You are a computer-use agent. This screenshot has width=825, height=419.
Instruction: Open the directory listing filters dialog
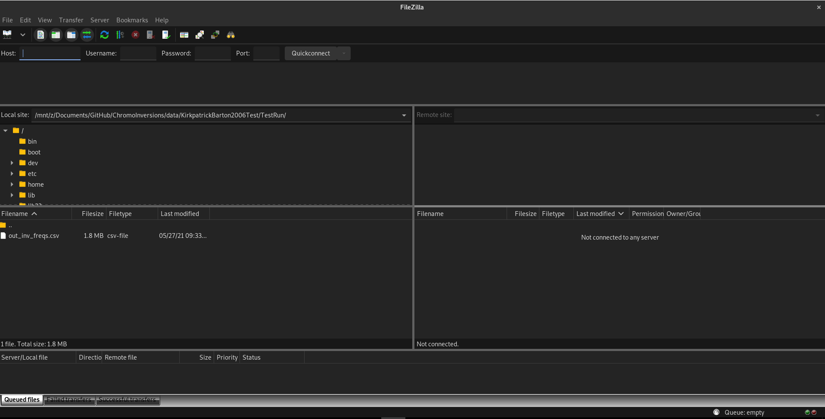(x=184, y=35)
